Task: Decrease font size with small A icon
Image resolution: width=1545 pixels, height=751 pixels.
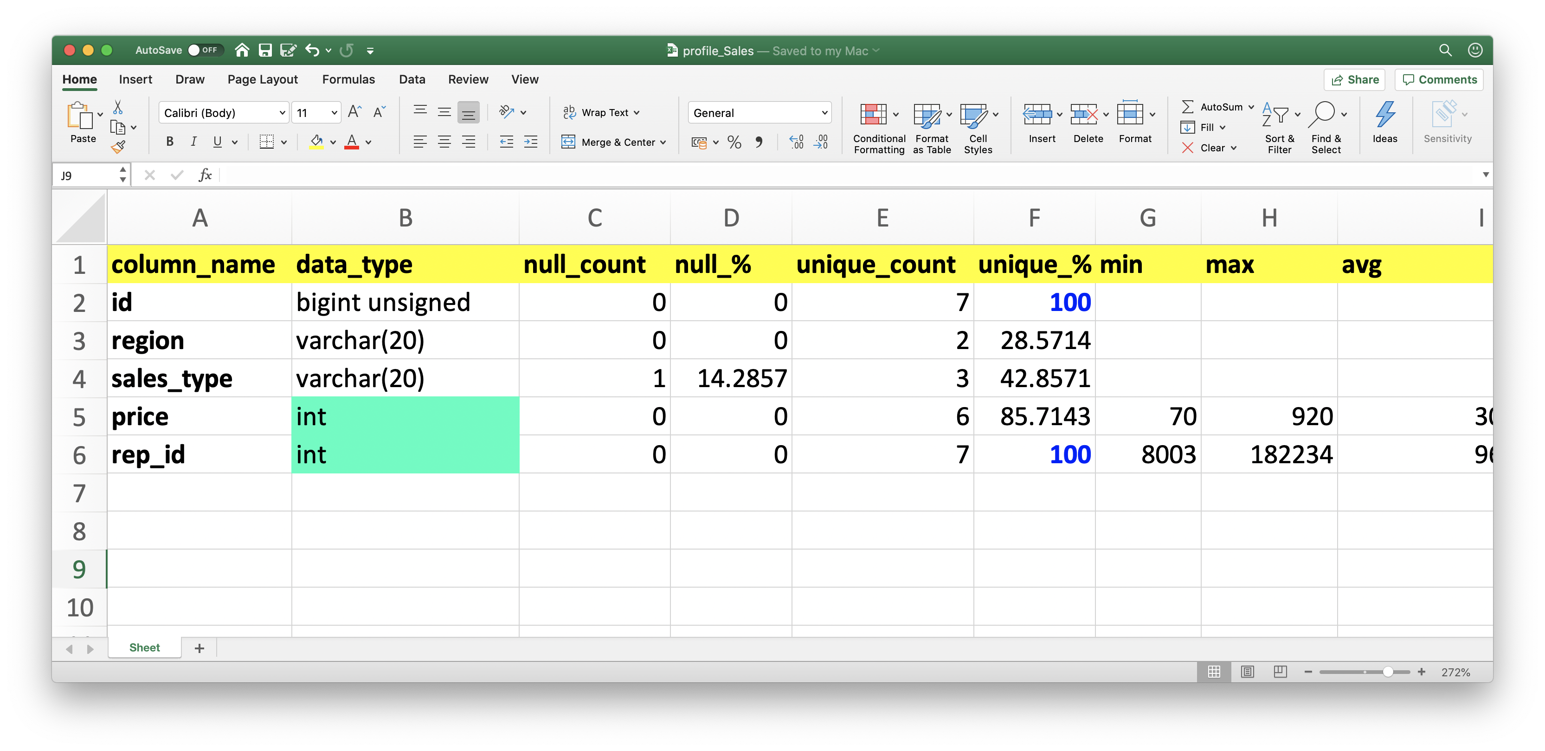Action: coord(379,112)
